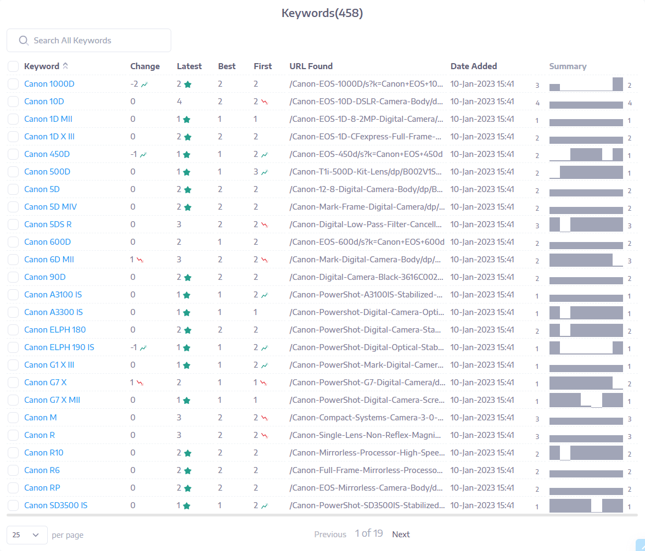Viewport: 645px width, 551px height.
Task: Click the summary chart for Canon G7 X MII
Action: click(586, 401)
